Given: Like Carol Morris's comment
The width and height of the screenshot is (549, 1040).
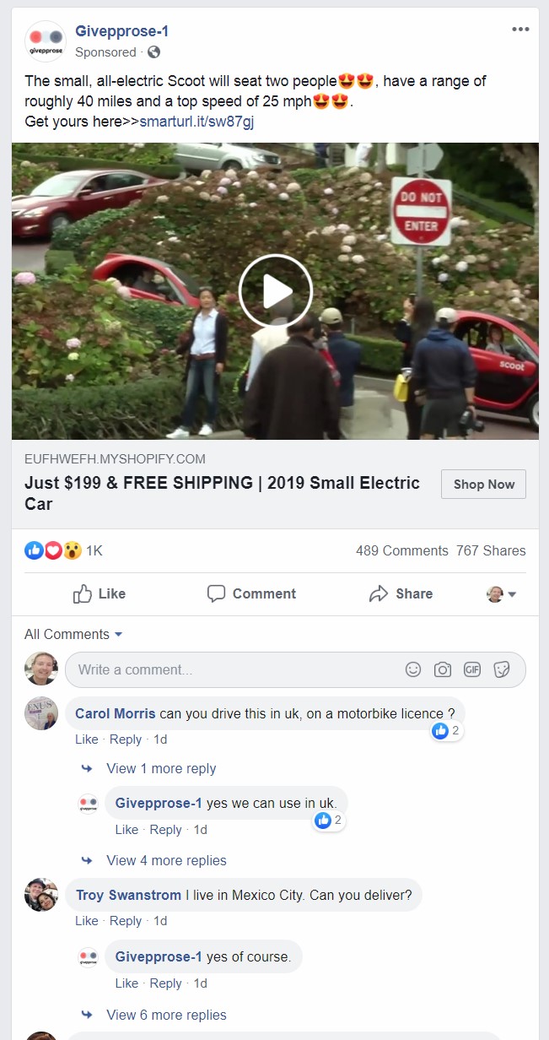Looking at the screenshot, I should click(x=86, y=739).
